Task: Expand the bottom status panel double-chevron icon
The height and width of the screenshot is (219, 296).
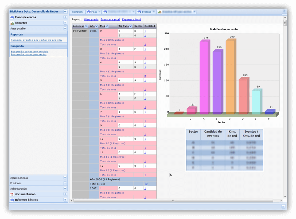Action: (283, 207)
